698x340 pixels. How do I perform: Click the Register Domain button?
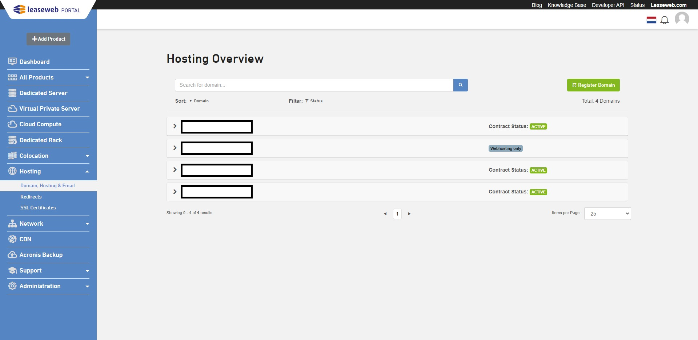click(x=593, y=85)
